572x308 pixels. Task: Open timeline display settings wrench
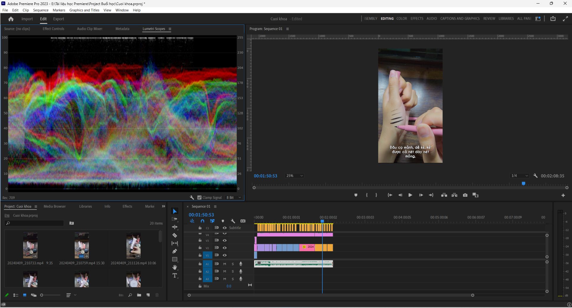(233, 221)
